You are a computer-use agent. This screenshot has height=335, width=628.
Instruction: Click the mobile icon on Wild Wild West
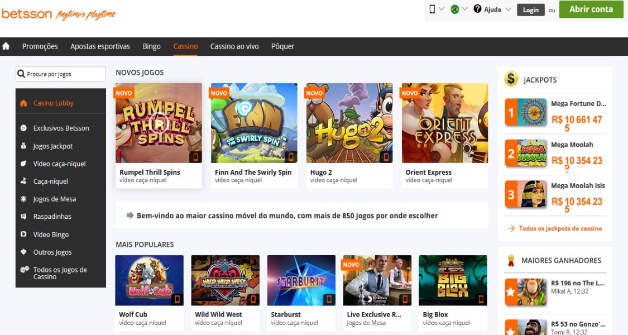[253, 299]
